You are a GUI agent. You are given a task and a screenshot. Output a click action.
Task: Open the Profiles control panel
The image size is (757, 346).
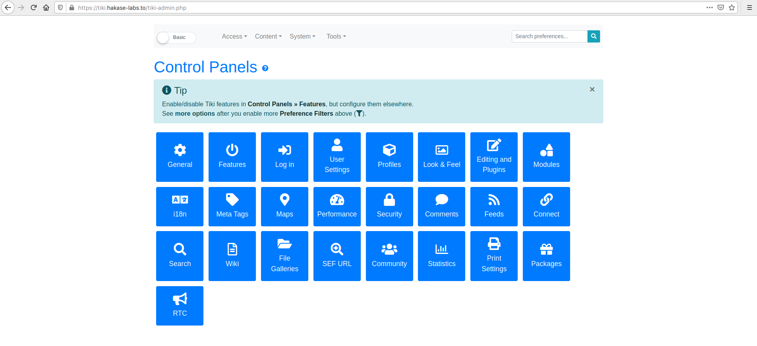(x=390, y=157)
